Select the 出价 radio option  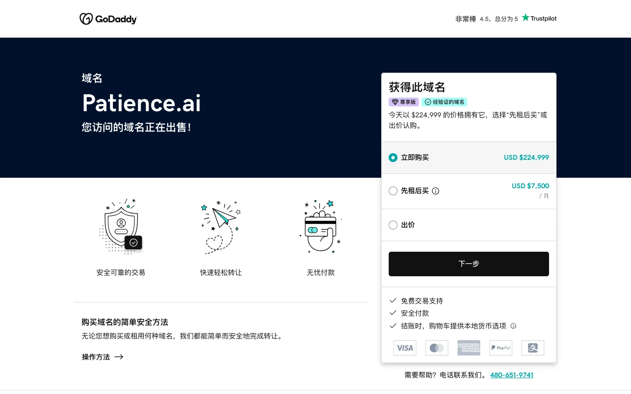pos(393,225)
